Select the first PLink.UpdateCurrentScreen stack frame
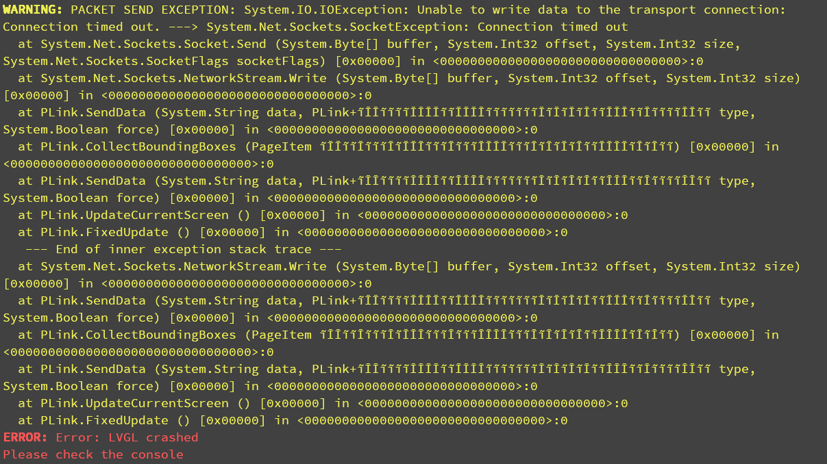 pos(323,215)
